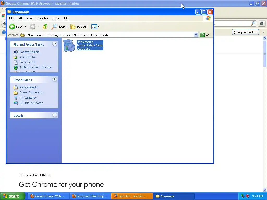
Task: Click Firefox page scrollbar up arrow
Action: [x=265, y=38]
